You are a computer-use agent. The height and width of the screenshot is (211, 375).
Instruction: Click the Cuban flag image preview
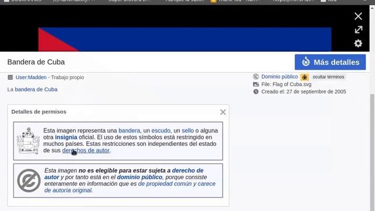(x=185, y=39)
